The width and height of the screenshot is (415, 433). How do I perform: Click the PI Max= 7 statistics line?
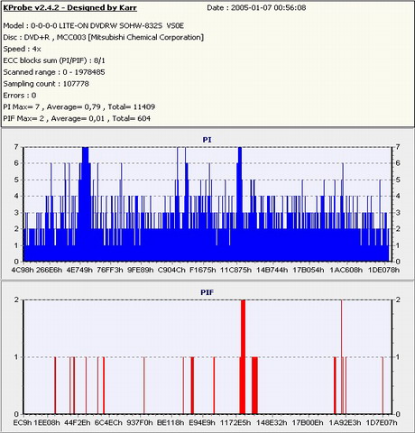(x=79, y=106)
